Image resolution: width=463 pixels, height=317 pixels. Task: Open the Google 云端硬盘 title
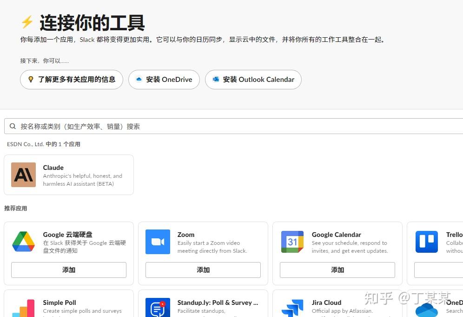[67, 235]
